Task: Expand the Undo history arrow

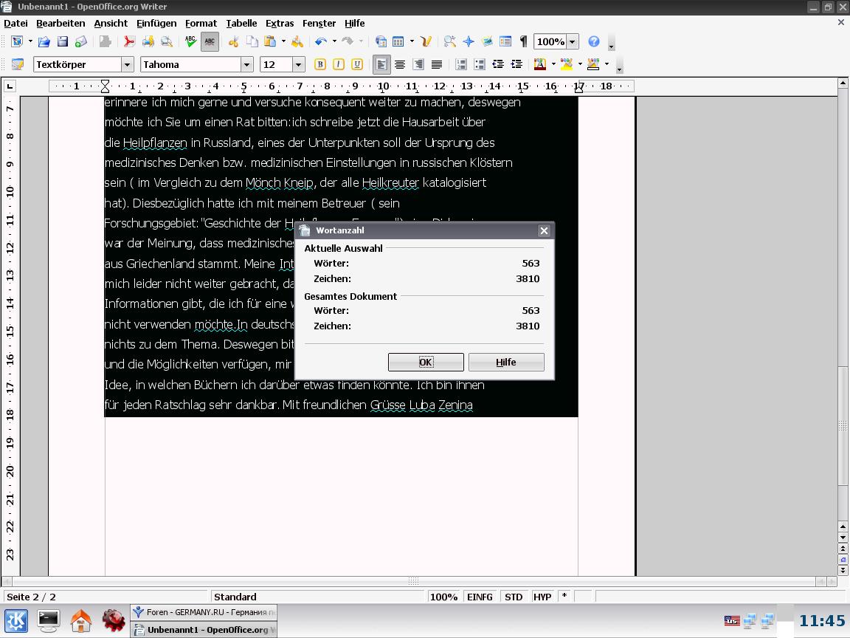Action: (x=334, y=41)
